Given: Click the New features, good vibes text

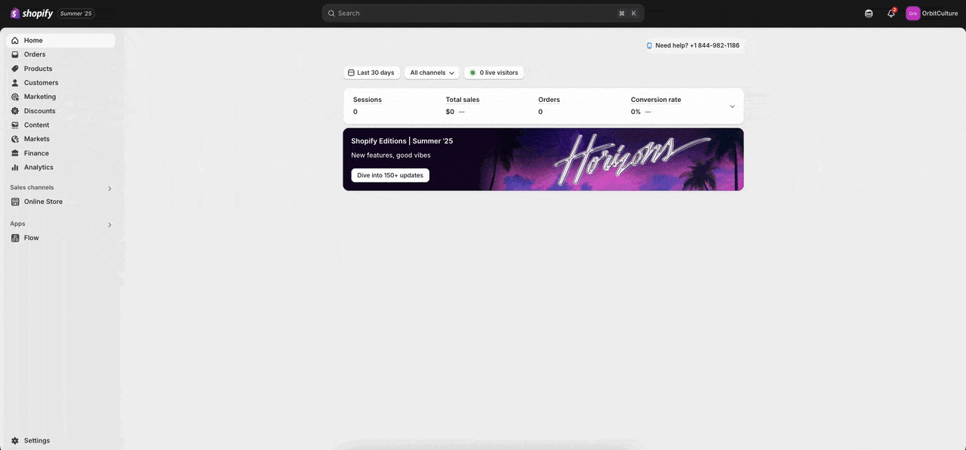Looking at the screenshot, I should 391,156.
